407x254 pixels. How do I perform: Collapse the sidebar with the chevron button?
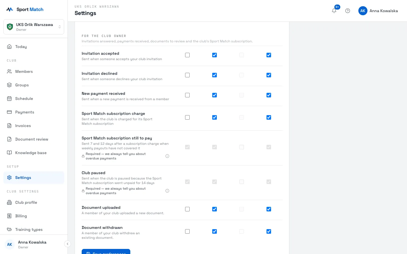[68, 244]
